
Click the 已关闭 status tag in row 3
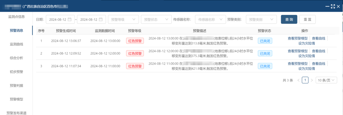point(265,66)
